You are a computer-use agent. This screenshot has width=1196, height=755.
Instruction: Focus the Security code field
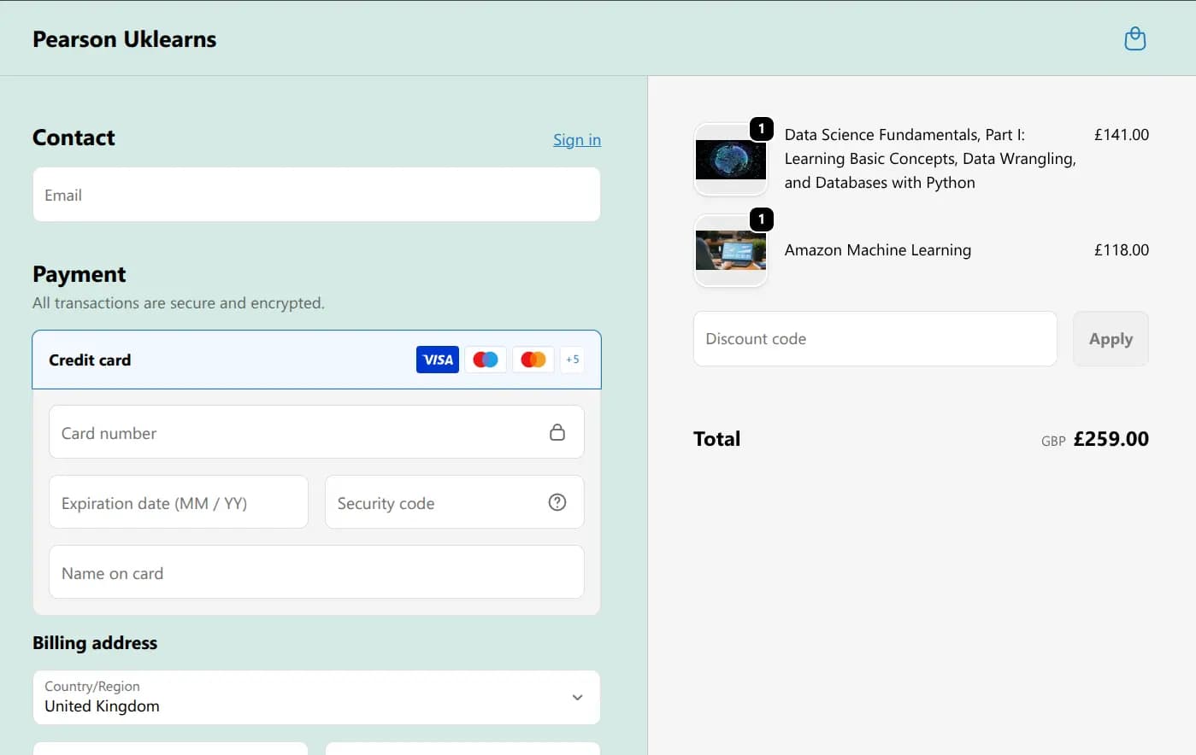coord(455,502)
